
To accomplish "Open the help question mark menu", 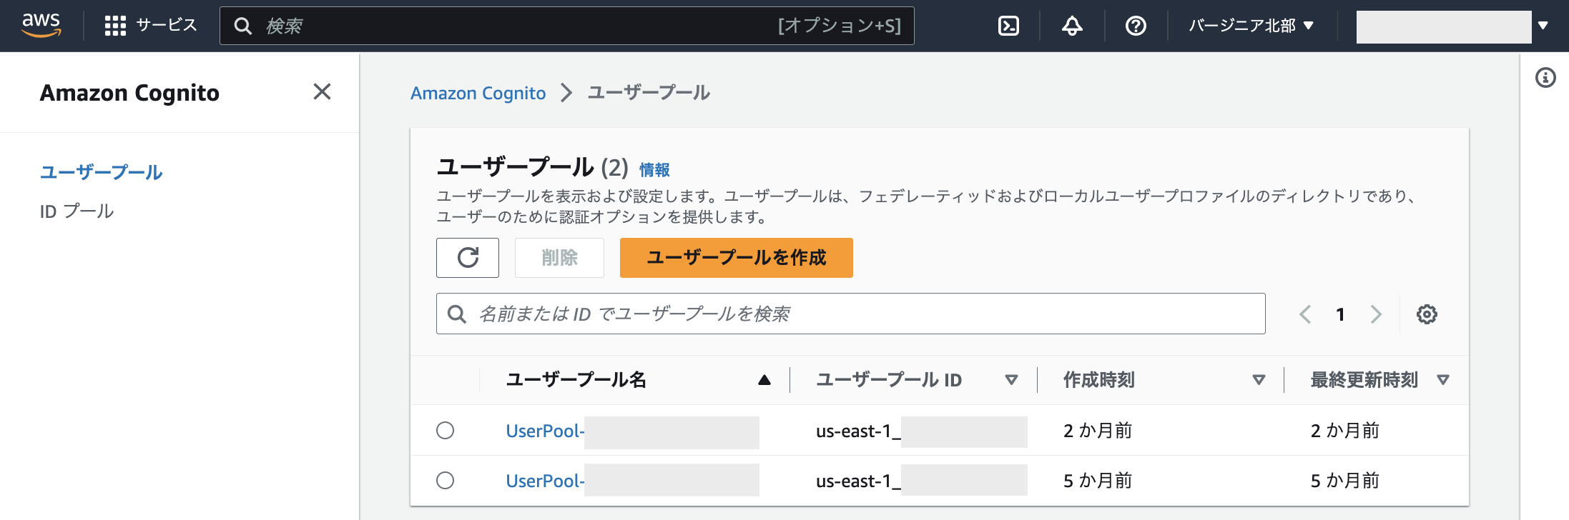I will tap(1136, 26).
